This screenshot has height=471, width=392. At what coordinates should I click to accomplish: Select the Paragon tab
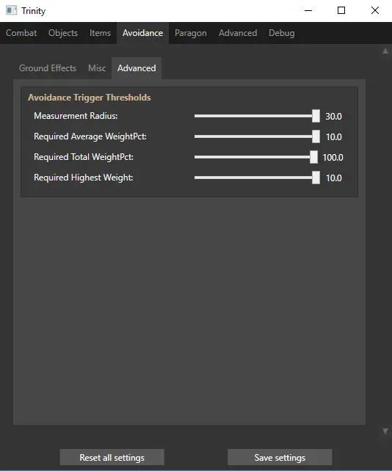191,33
